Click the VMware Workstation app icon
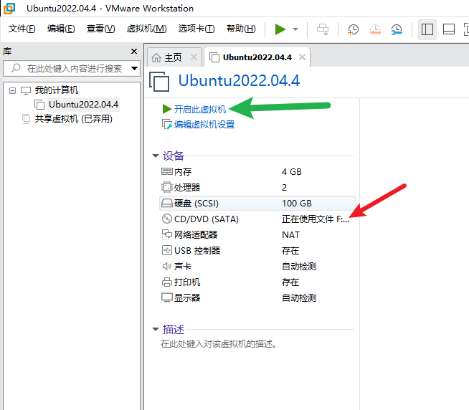The width and height of the screenshot is (469, 410). 9,8
